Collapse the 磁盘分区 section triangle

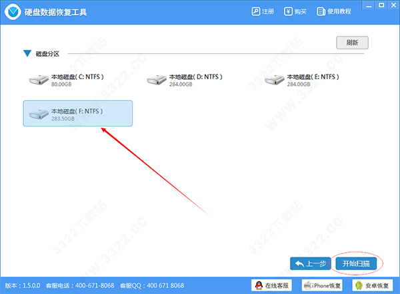[27, 53]
